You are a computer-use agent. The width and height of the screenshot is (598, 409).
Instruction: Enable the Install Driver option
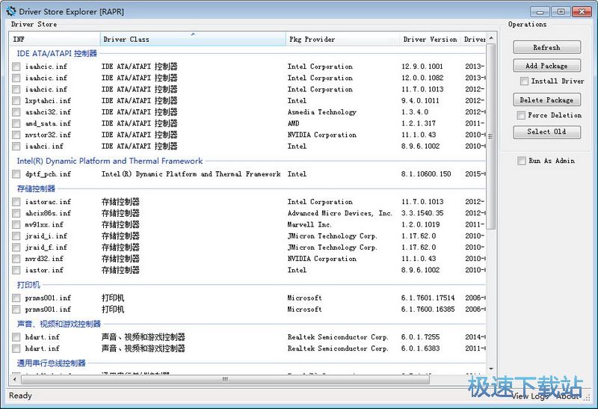(524, 81)
